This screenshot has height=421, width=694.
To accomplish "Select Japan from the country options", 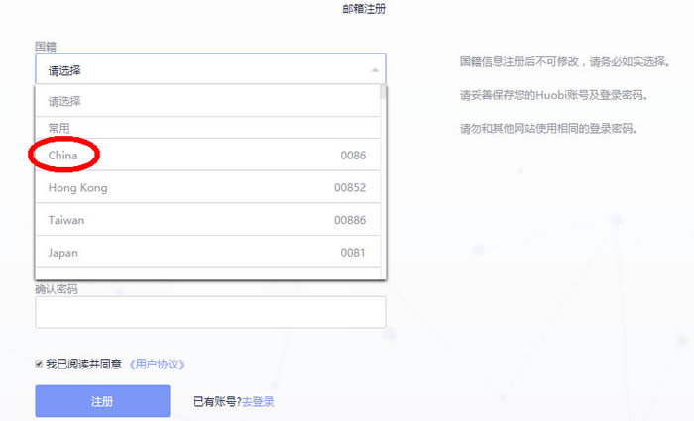I will [63, 253].
